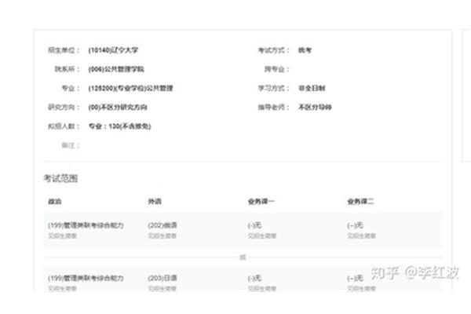Image resolution: width=471 pixels, height=314 pixels.
Task: Click the (125200)(专业学位)公共管理 major text
Action: click(130, 88)
